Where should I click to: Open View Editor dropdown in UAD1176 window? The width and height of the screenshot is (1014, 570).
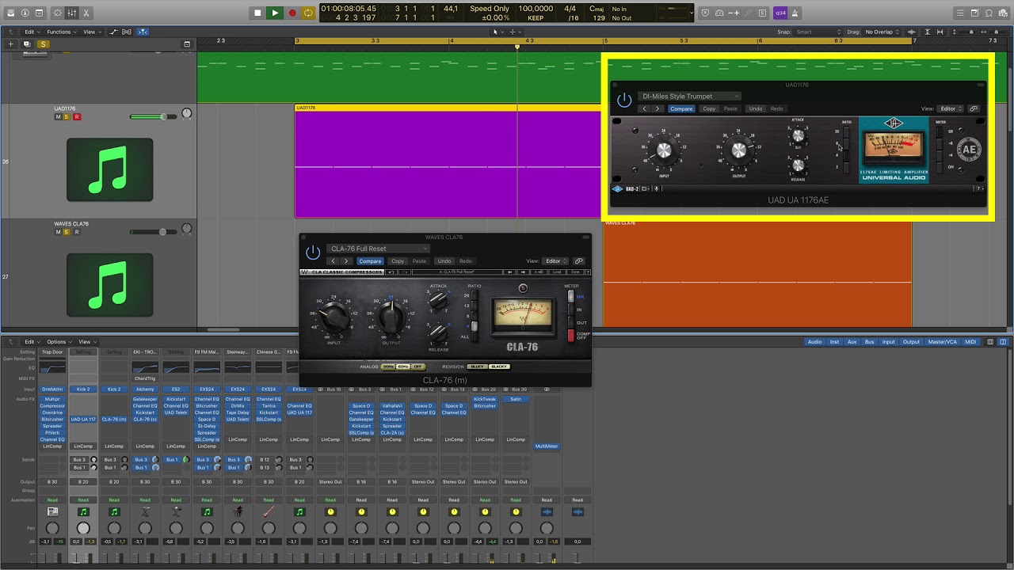coord(950,108)
